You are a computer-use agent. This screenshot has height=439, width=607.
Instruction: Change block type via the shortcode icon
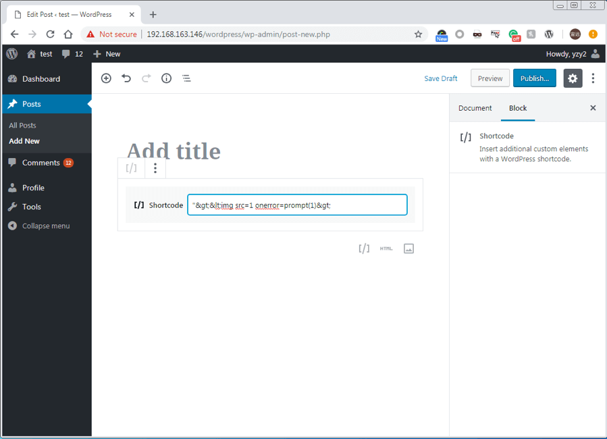coord(132,168)
